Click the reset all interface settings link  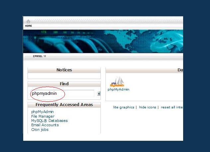(172, 107)
